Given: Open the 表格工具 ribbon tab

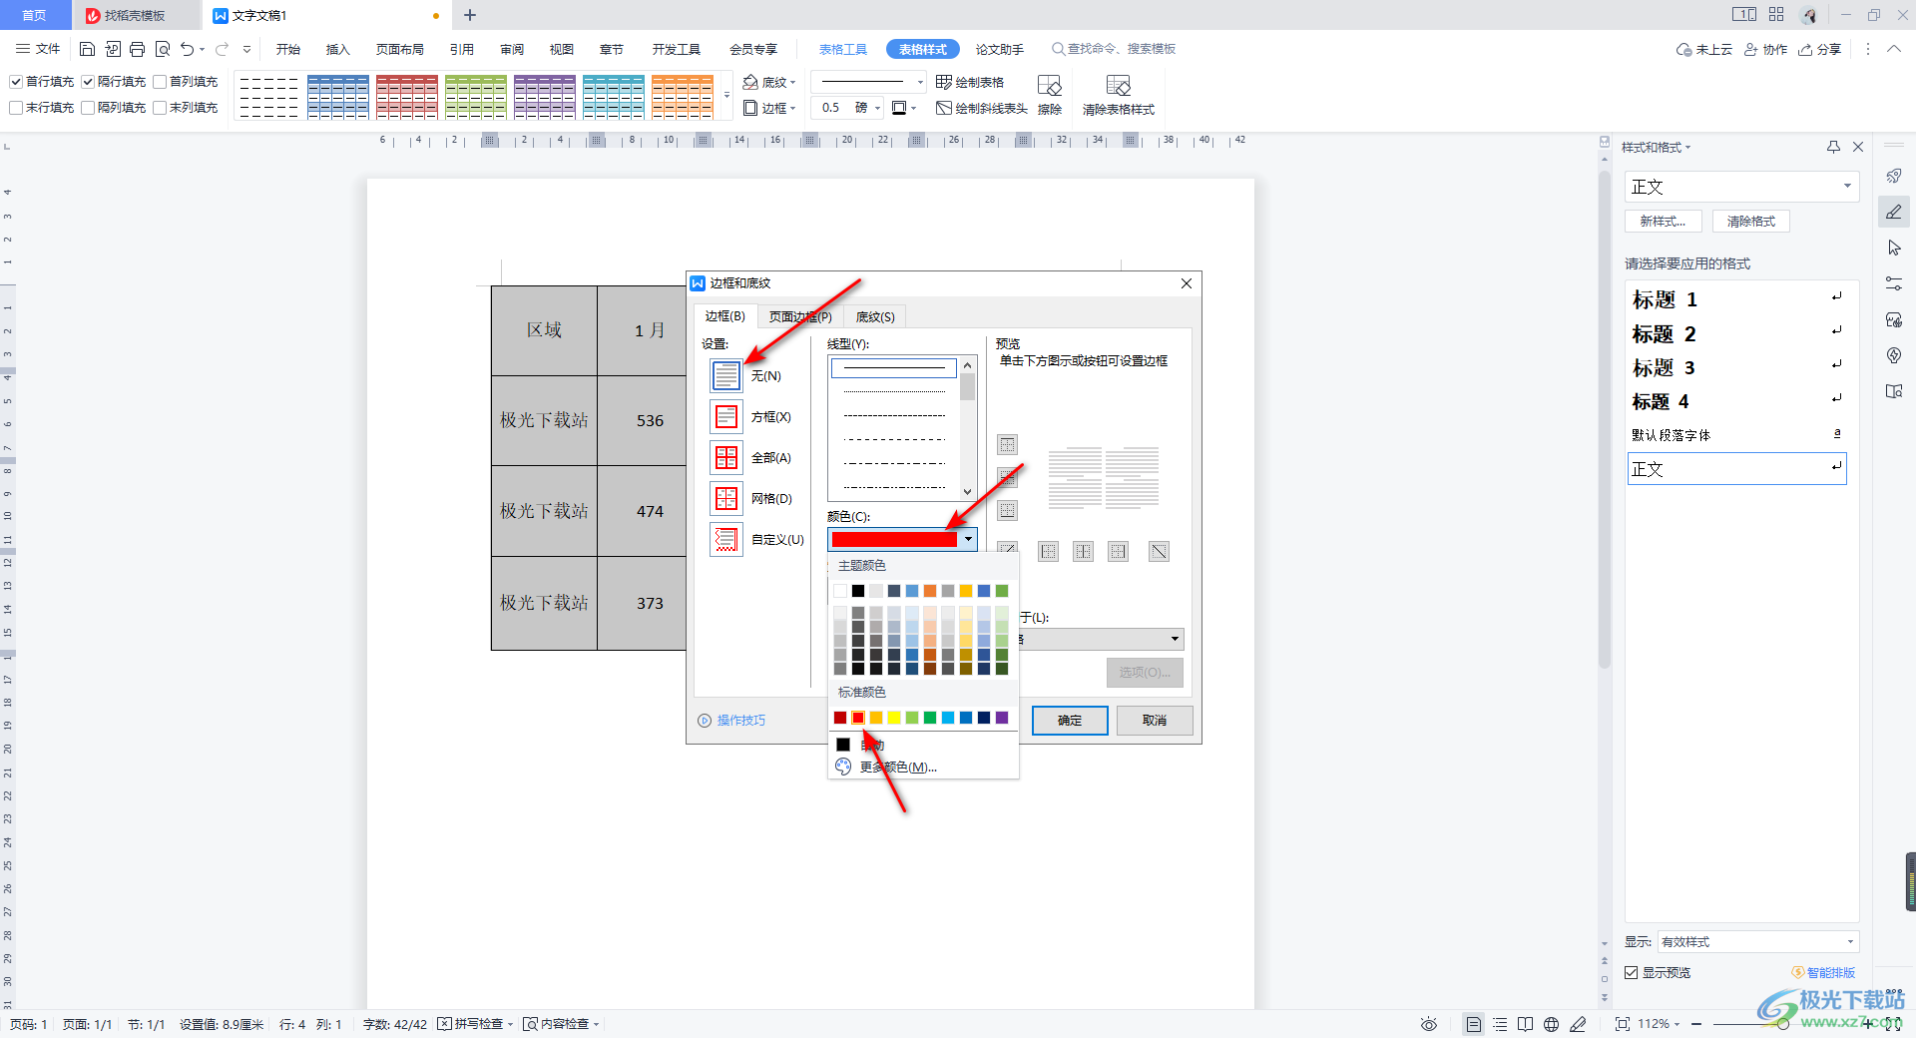Looking at the screenshot, I should (843, 49).
